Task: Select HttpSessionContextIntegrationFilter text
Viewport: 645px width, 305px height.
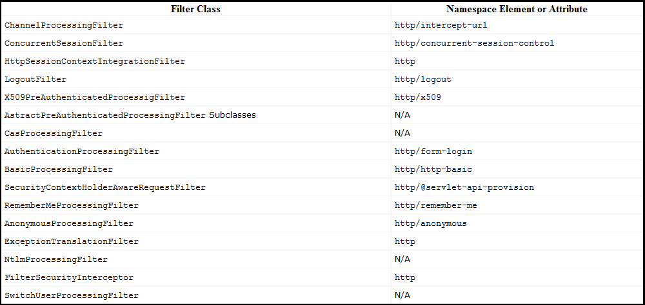Action: point(95,61)
